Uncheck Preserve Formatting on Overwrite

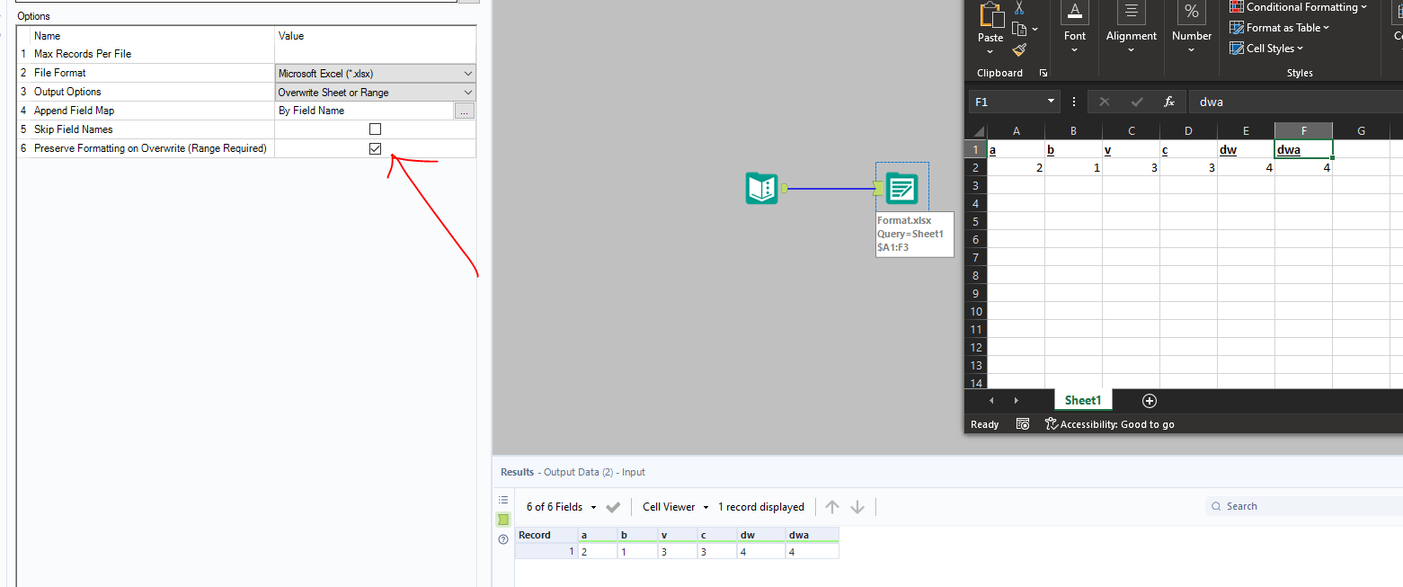375,148
